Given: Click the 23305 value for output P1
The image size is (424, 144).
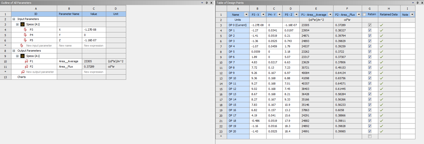Looking at the screenshot, I should pos(94,61).
